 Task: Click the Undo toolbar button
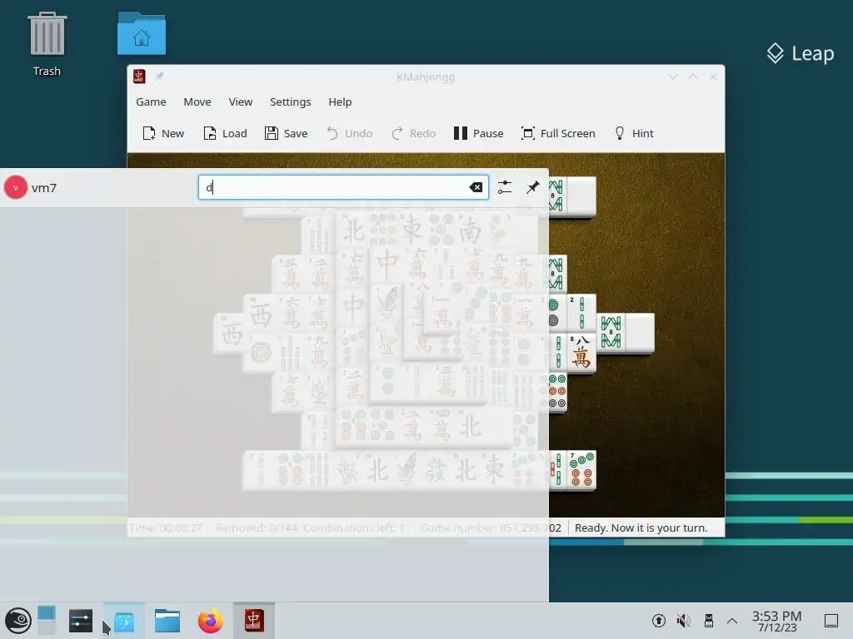coord(349,133)
